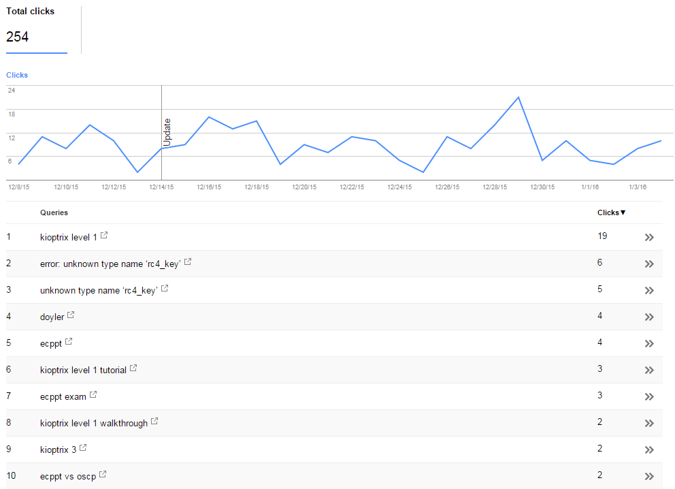
Task: Click the blue Clicks chart legend label
Action: pos(17,75)
